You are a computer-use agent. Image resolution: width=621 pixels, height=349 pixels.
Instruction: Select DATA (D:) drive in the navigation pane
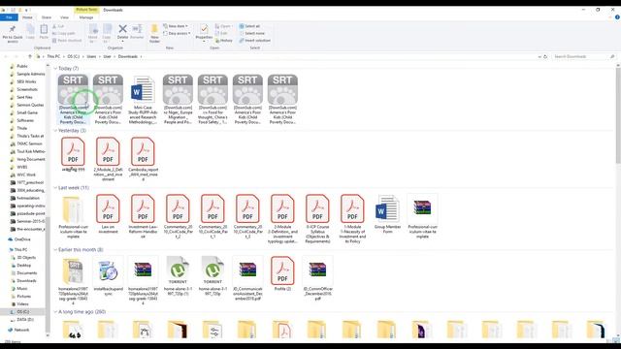(x=25, y=319)
